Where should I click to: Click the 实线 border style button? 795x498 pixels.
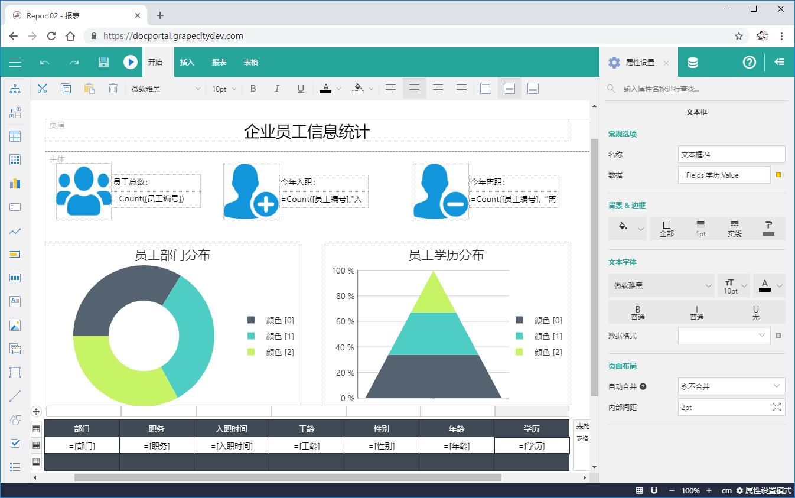(734, 229)
